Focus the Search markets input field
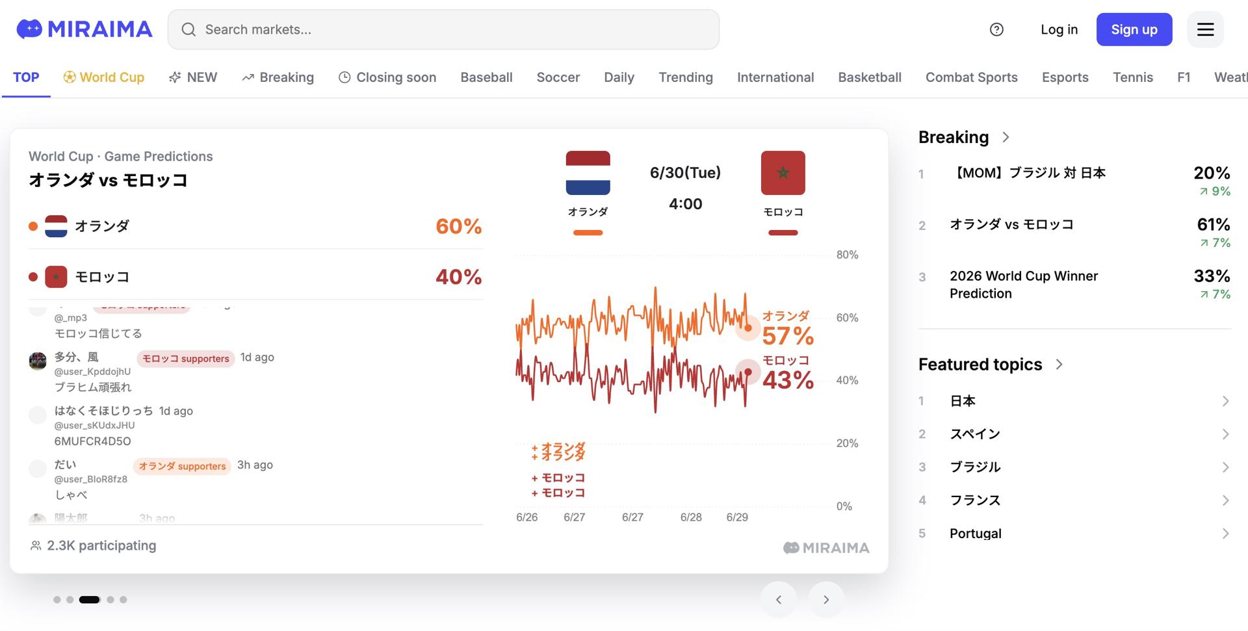 (x=443, y=29)
